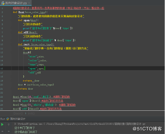The width and height of the screenshot is (165, 134).
Task: Click the 'door = init(size,color,type)' line
Action: coord(36,85)
